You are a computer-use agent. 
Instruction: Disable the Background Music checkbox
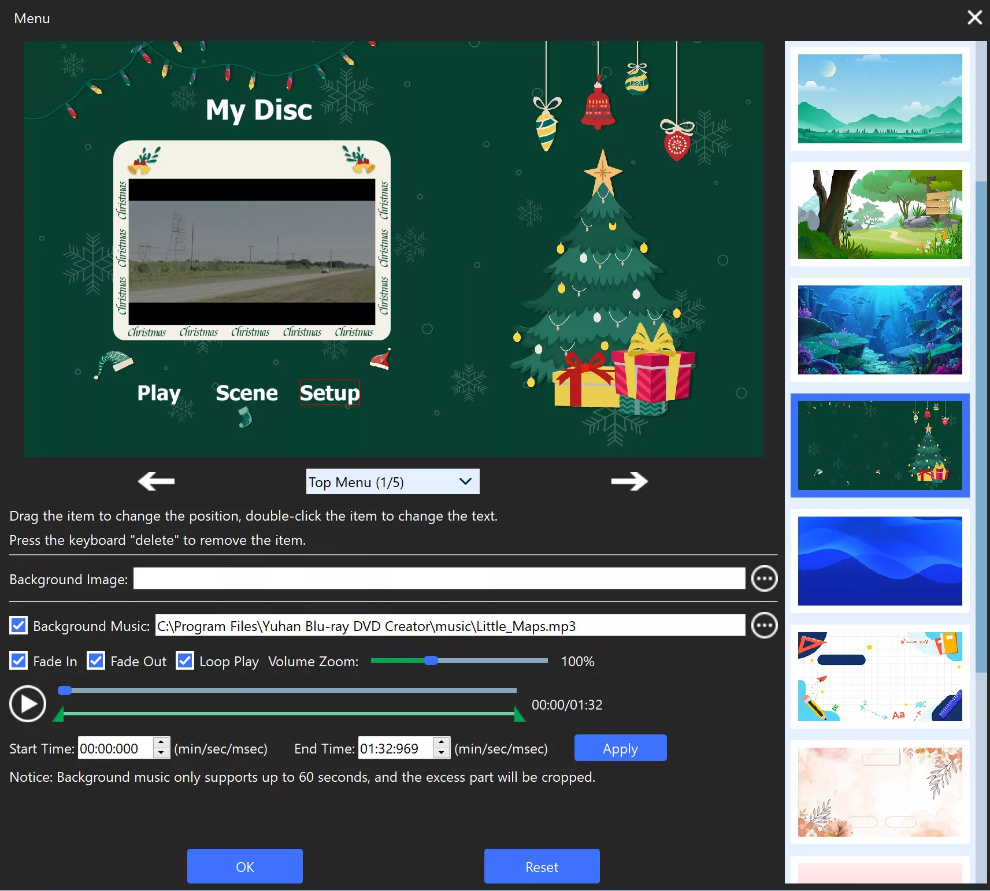click(18, 625)
